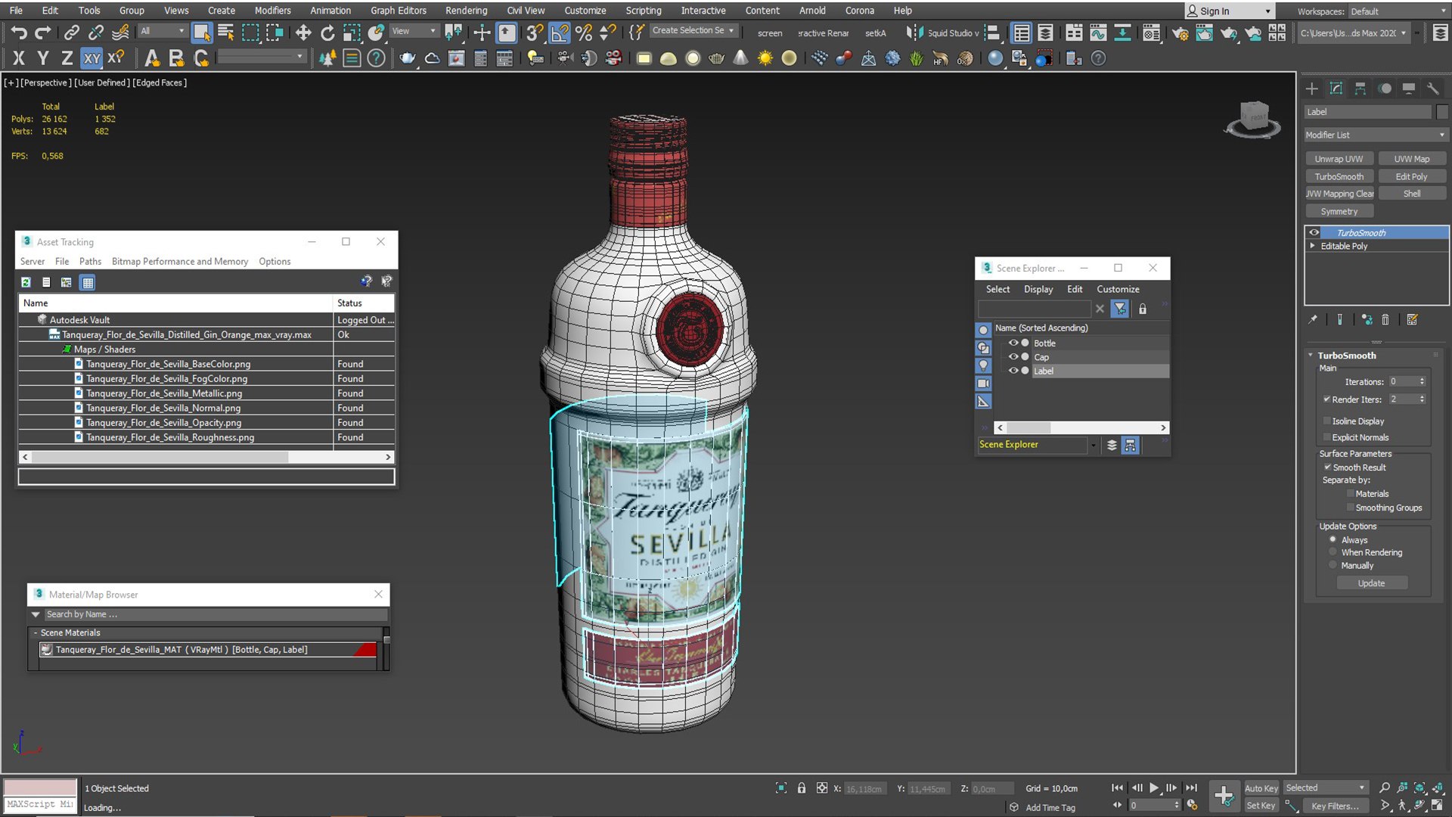The height and width of the screenshot is (817, 1452).
Task: Click the Undo arrow icon
Action: tap(19, 33)
